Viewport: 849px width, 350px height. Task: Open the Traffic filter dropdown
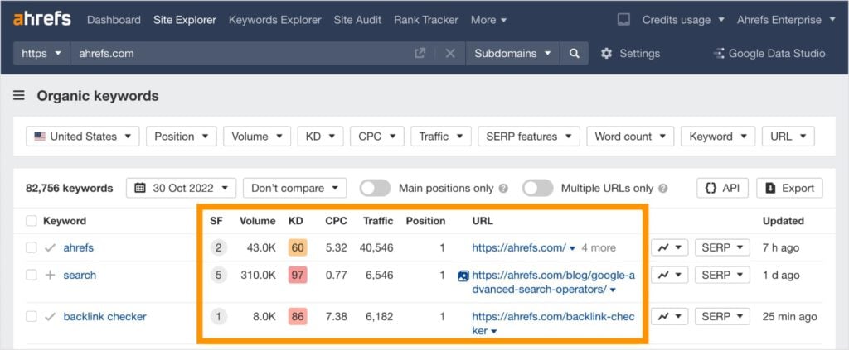point(441,136)
